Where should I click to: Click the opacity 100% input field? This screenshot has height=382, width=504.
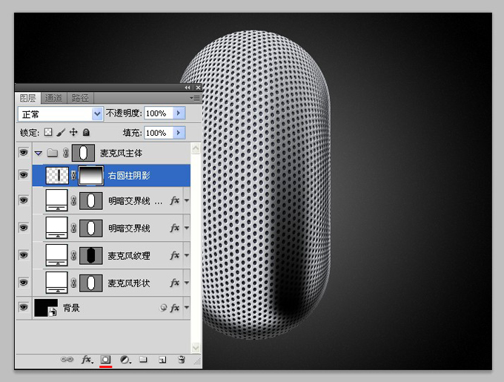point(159,113)
